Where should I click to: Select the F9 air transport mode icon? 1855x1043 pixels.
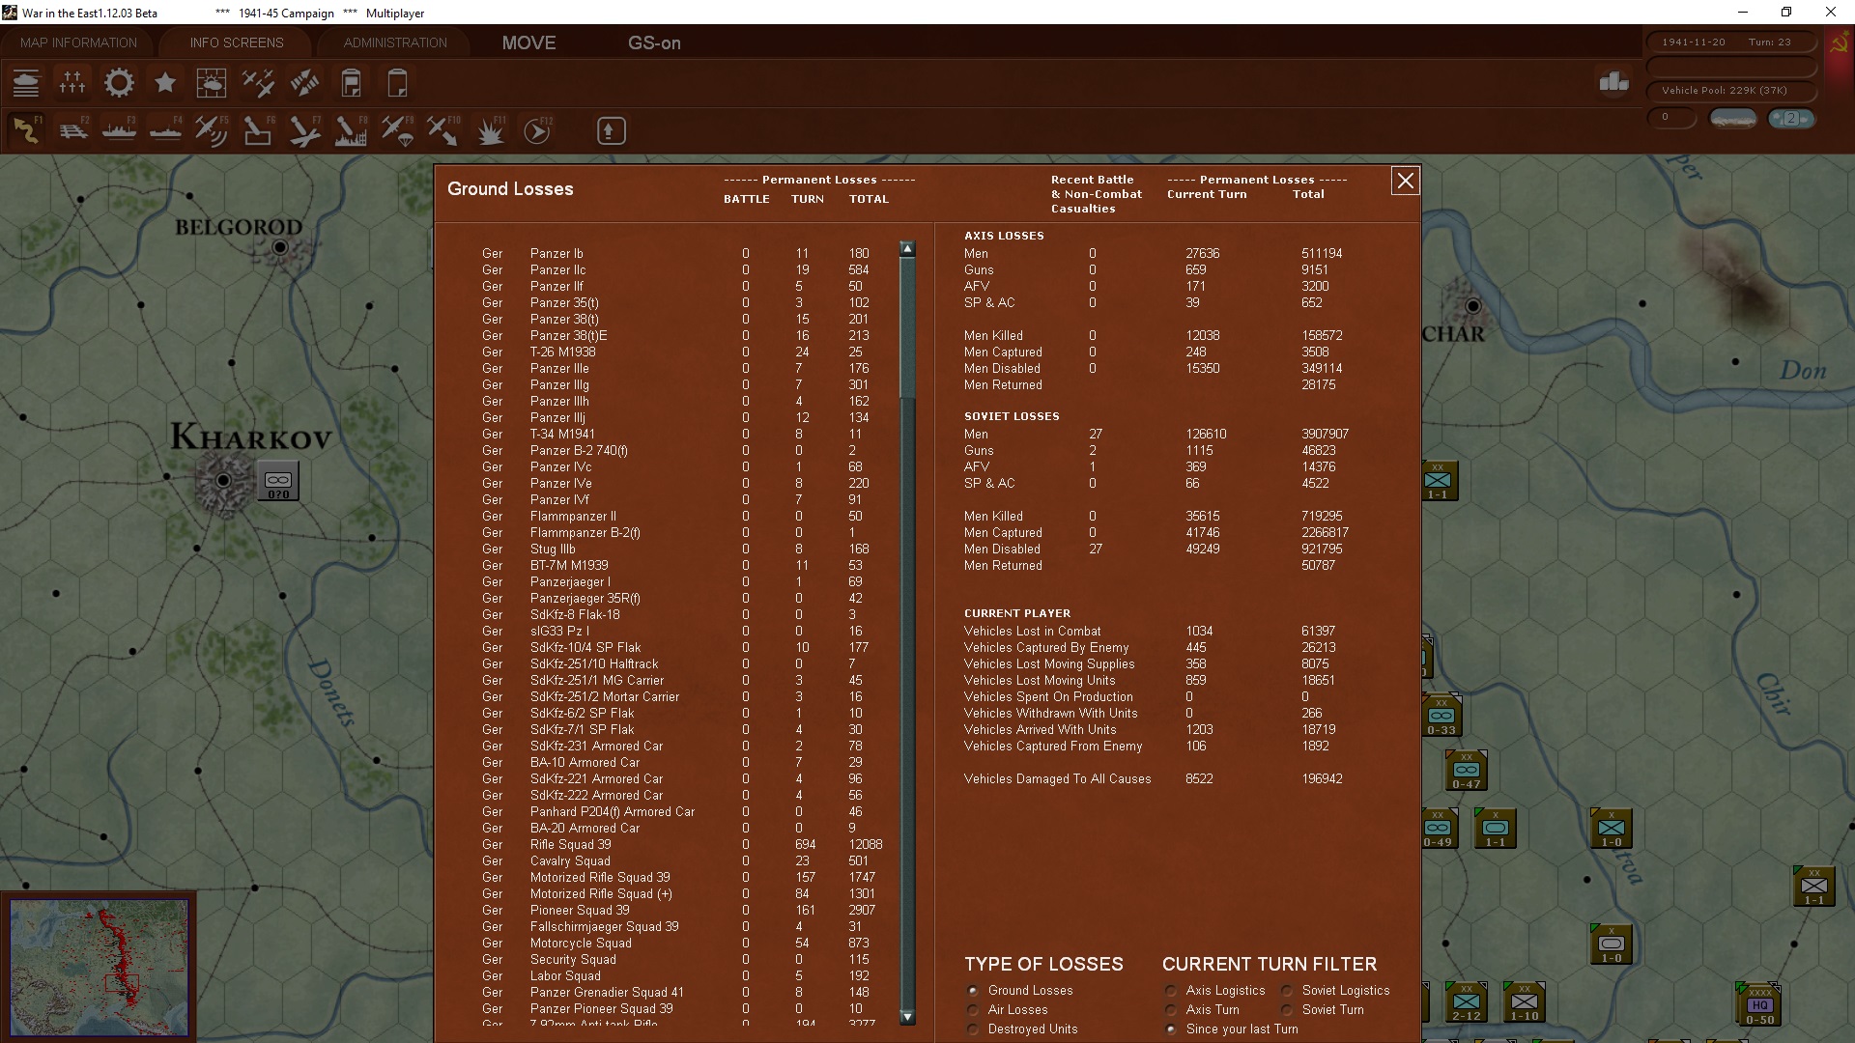click(397, 130)
